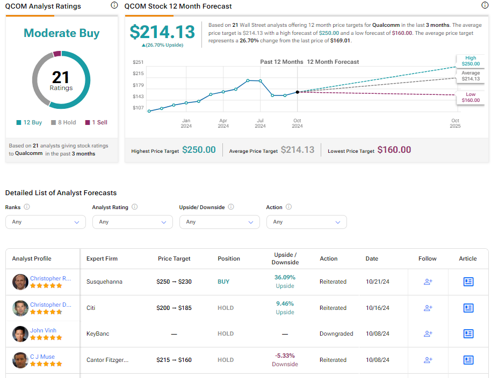Viewport: 491px width, 378px height.
Task: Click the Price Target column header
Action: pyautogui.click(x=174, y=258)
